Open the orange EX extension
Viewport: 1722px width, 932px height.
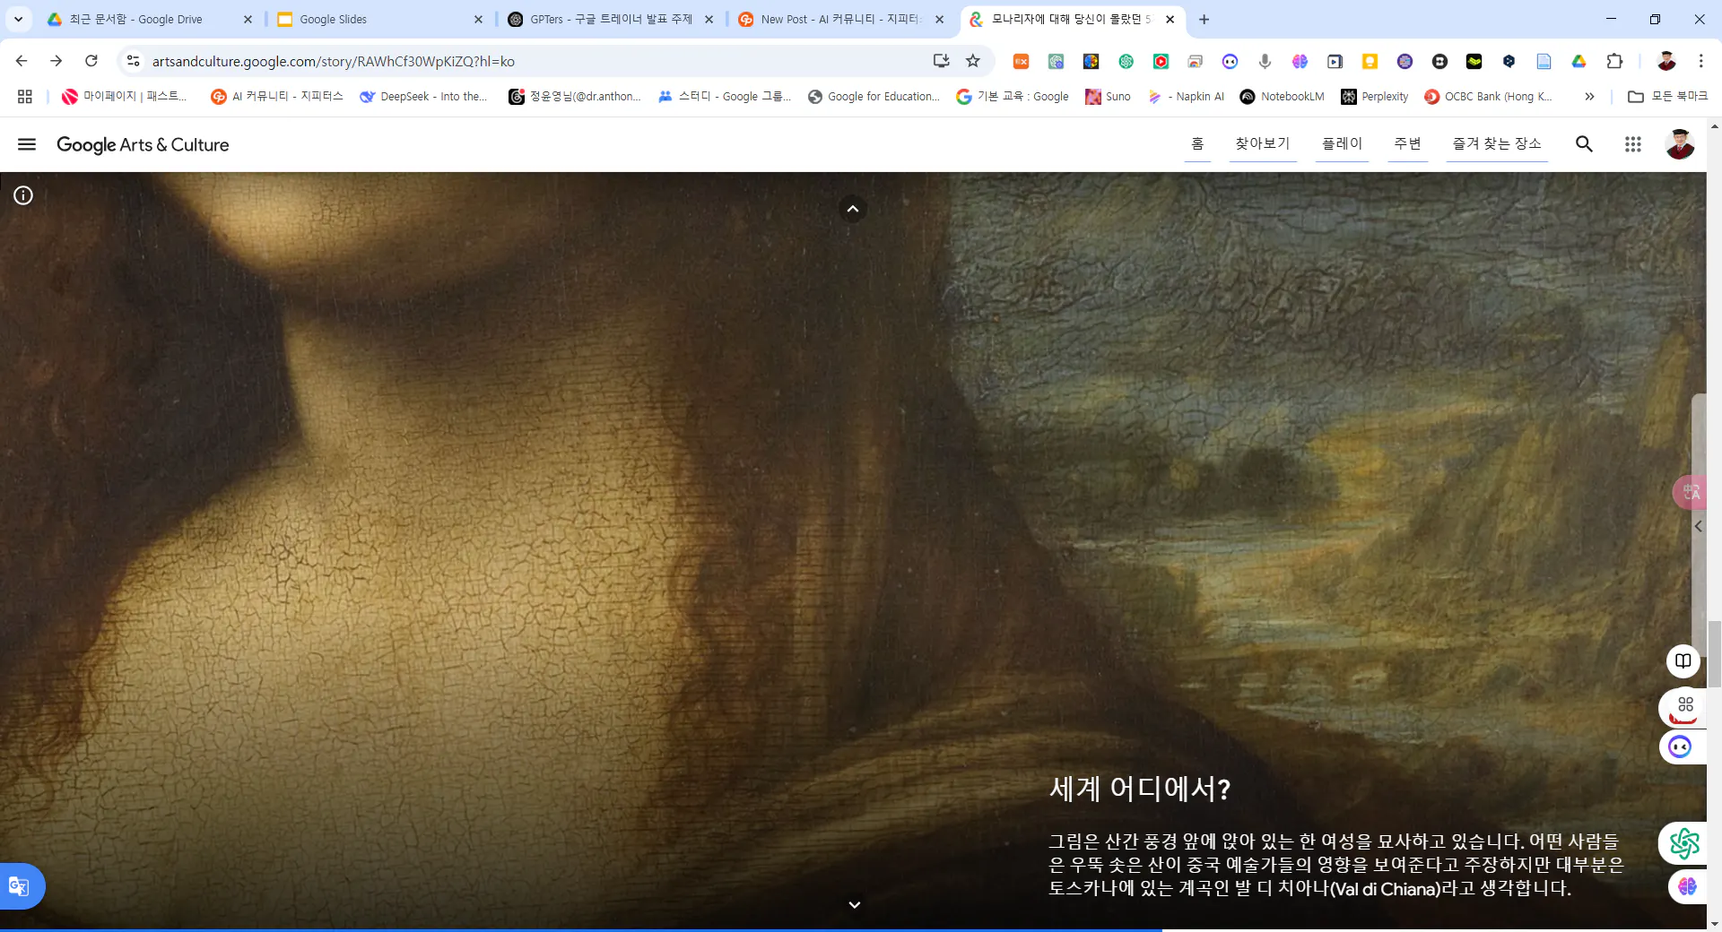[x=1021, y=61]
